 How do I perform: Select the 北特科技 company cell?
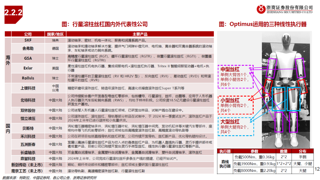[x=28, y=100]
